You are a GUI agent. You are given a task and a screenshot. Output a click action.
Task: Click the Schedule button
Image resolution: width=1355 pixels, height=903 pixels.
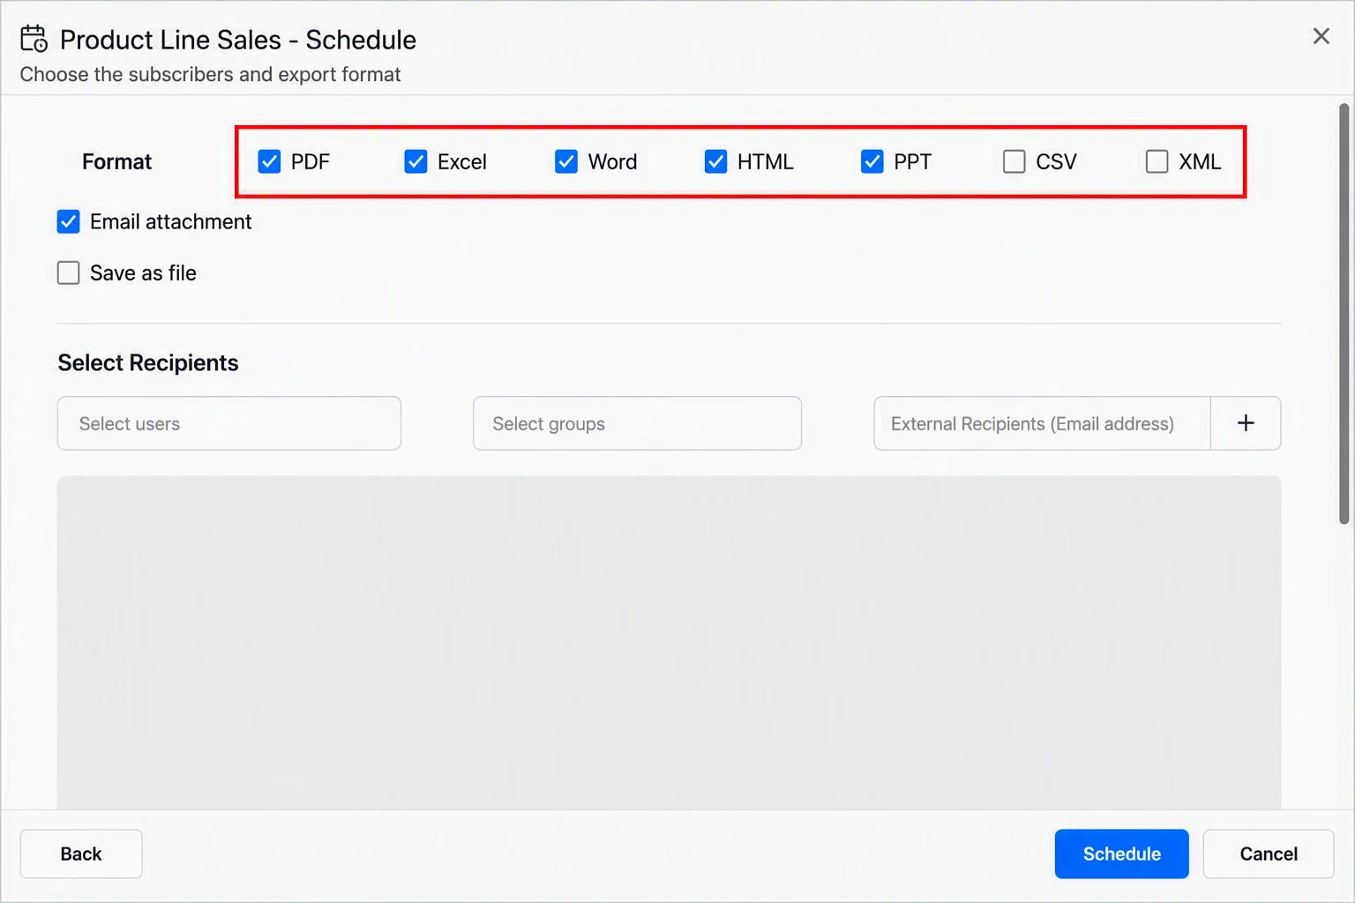pyautogui.click(x=1121, y=854)
